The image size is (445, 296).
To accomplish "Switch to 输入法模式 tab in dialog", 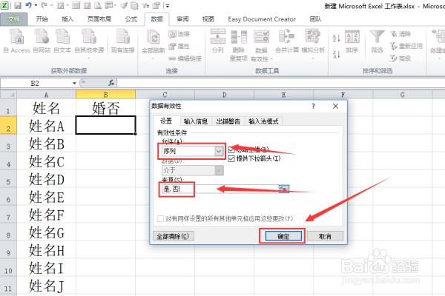I will [263, 121].
